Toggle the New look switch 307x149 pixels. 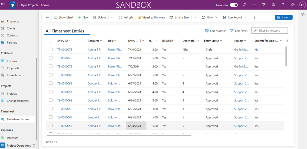pos(234,5)
